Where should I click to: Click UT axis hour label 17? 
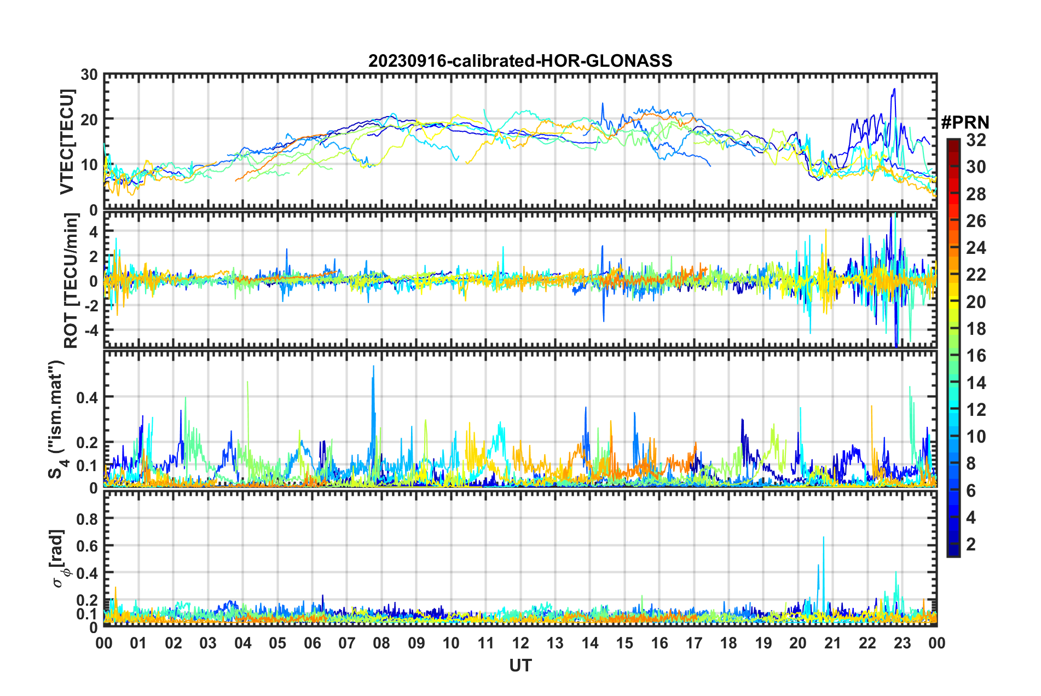tap(694, 643)
